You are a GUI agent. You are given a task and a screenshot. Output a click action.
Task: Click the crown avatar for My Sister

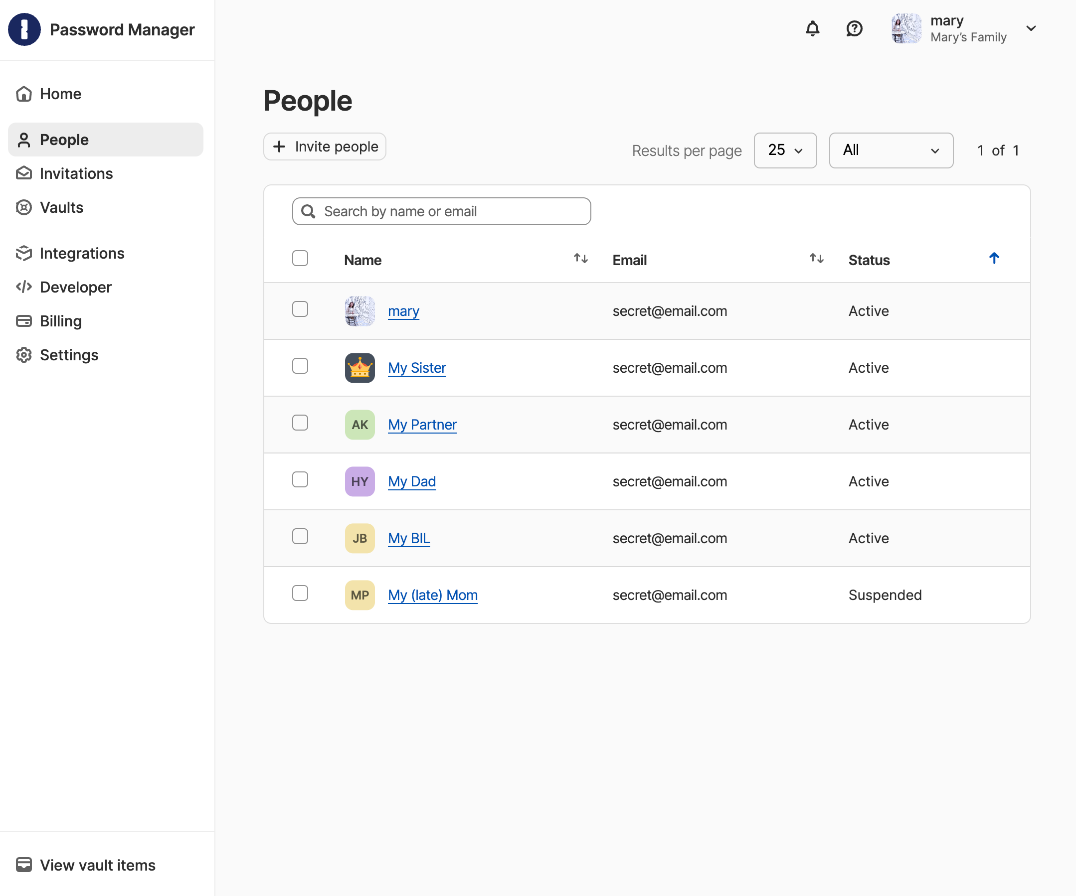click(359, 368)
